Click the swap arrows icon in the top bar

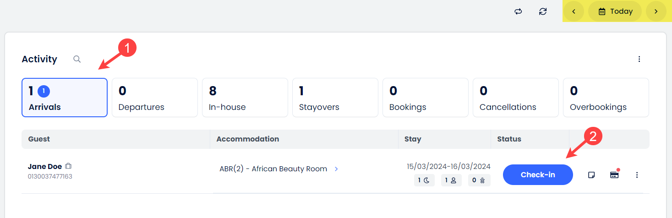(x=518, y=11)
